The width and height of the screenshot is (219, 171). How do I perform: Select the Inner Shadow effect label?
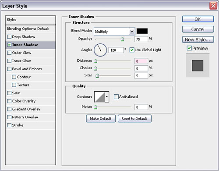coord(25,45)
